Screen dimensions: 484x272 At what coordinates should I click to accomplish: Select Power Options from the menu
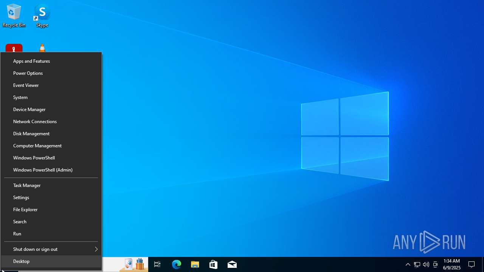point(51,73)
